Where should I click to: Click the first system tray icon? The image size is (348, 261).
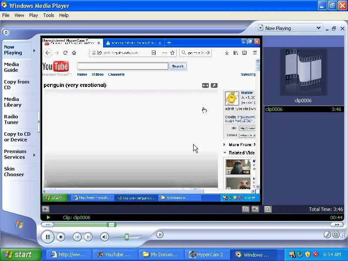pyautogui.click(x=292, y=254)
